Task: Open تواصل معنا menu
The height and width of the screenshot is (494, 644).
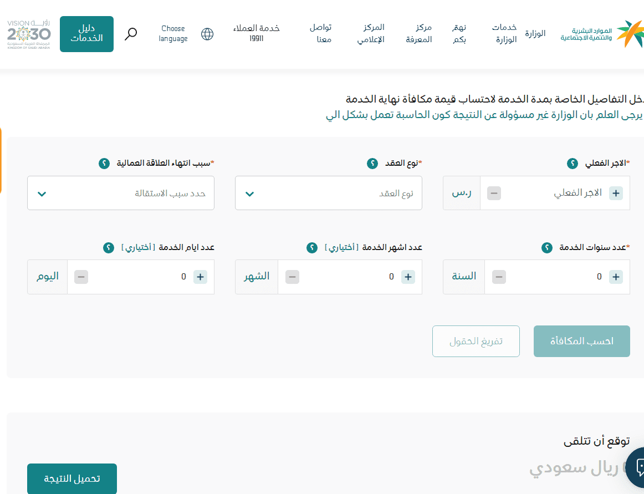Action: [x=321, y=34]
